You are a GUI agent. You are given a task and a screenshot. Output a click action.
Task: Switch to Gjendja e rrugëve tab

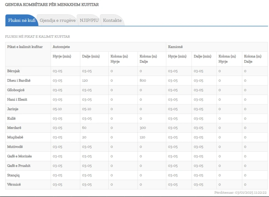tap(58, 20)
